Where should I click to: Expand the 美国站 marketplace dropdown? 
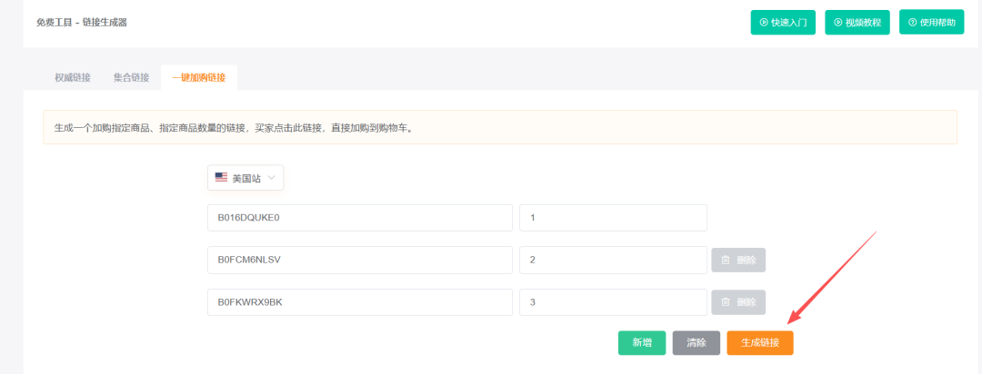(x=245, y=178)
